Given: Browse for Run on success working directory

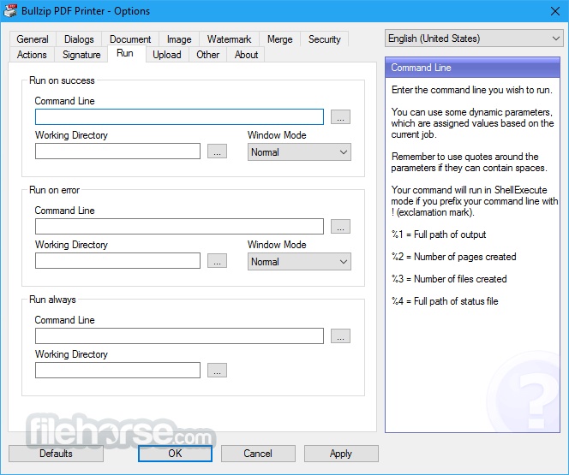Looking at the screenshot, I should (x=217, y=151).
